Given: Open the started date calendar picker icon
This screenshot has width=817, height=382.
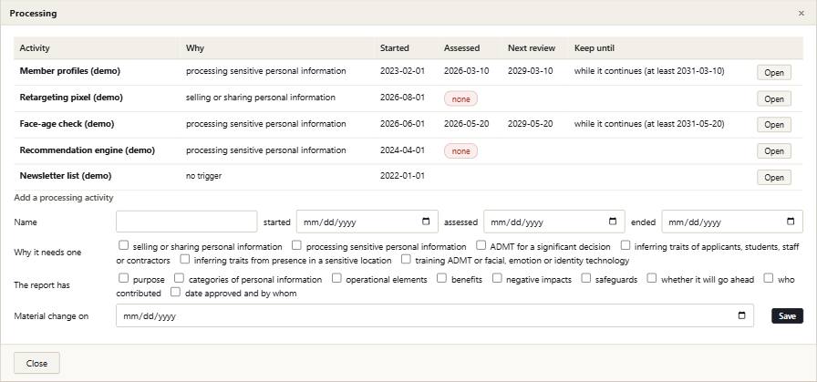Looking at the screenshot, I should click(x=426, y=222).
